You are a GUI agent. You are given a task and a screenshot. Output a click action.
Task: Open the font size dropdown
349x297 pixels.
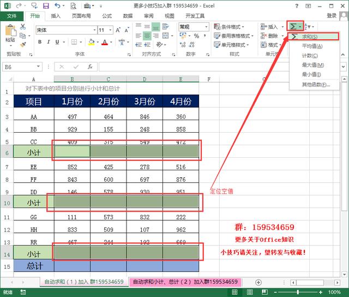coord(110,30)
